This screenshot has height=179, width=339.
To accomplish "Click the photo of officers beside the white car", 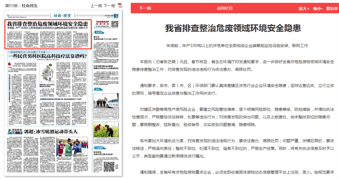I will point(106,101).
